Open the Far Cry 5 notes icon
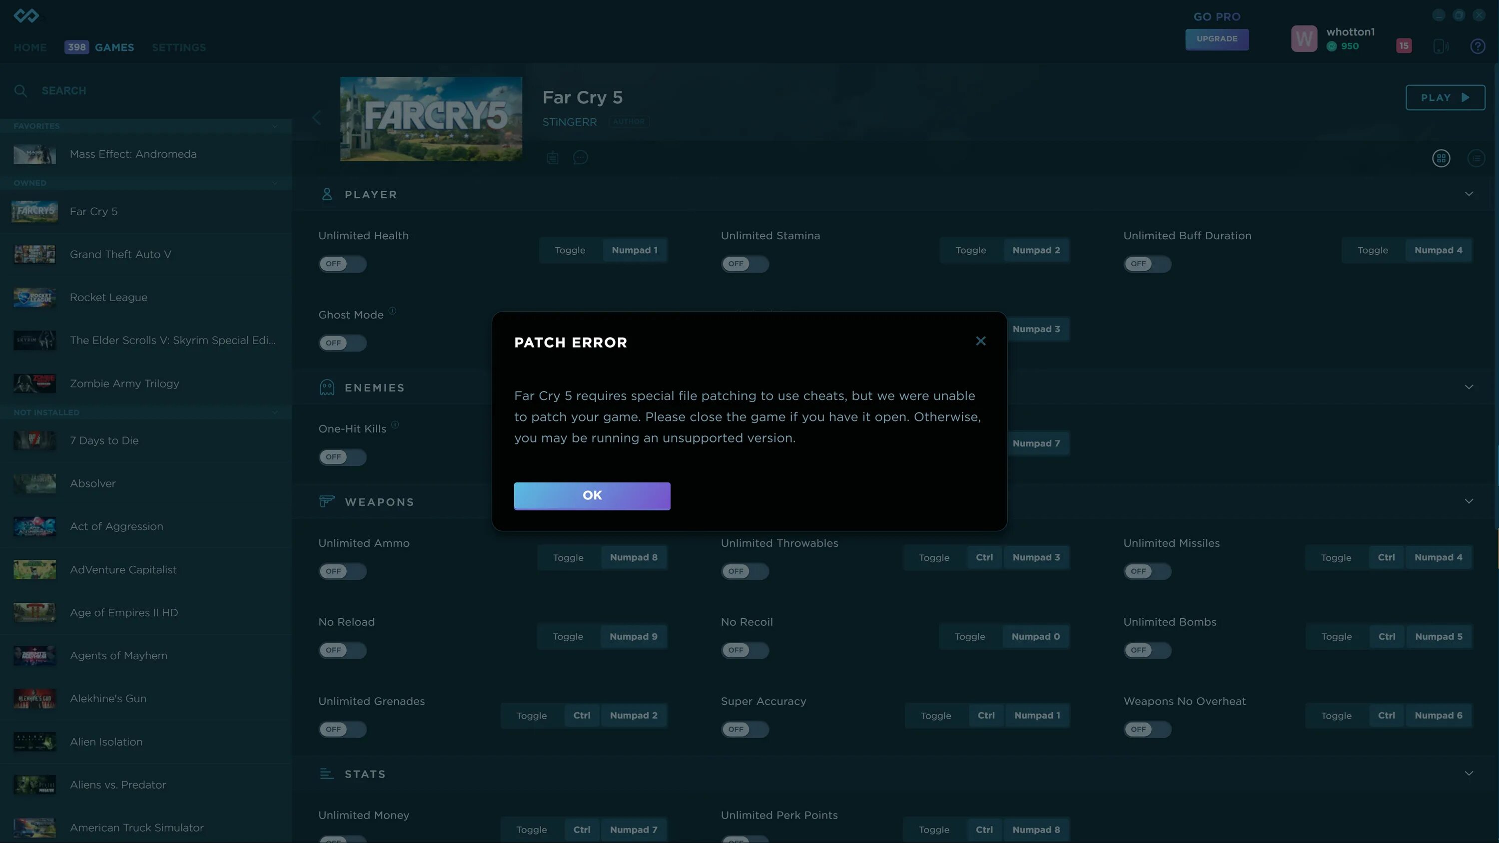The height and width of the screenshot is (843, 1499). [552, 158]
